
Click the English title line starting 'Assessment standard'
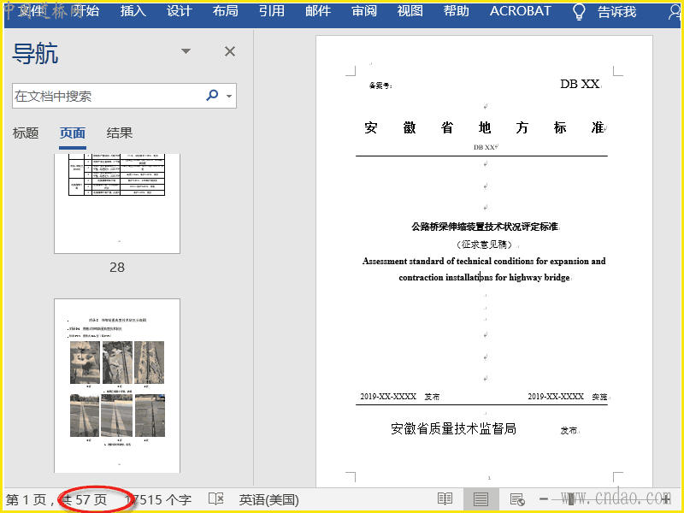[x=484, y=262]
